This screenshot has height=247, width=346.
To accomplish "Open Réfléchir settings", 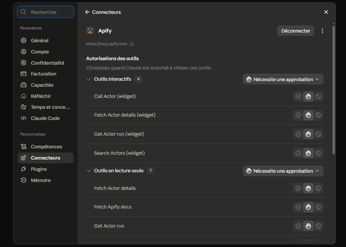I will (46, 96).
